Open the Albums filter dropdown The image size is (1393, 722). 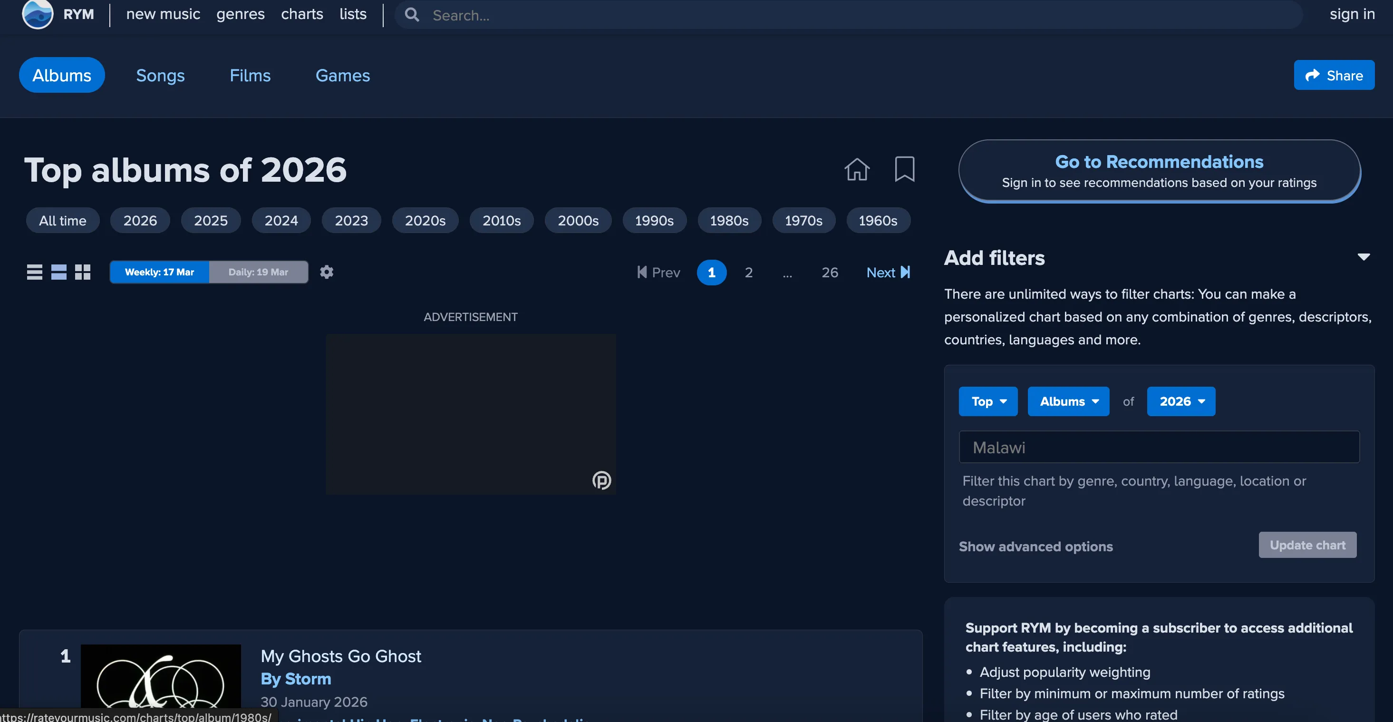click(x=1067, y=401)
